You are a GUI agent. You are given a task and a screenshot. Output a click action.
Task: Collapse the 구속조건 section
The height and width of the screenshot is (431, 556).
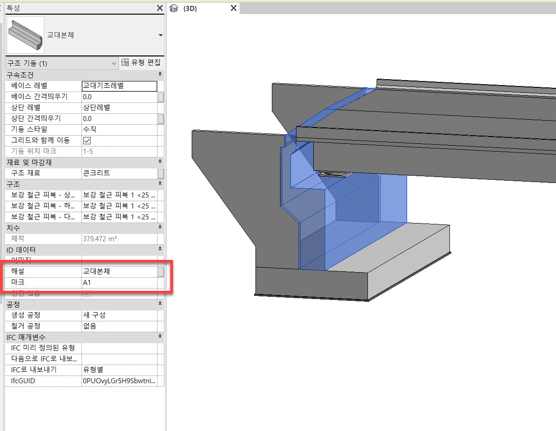[160, 74]
